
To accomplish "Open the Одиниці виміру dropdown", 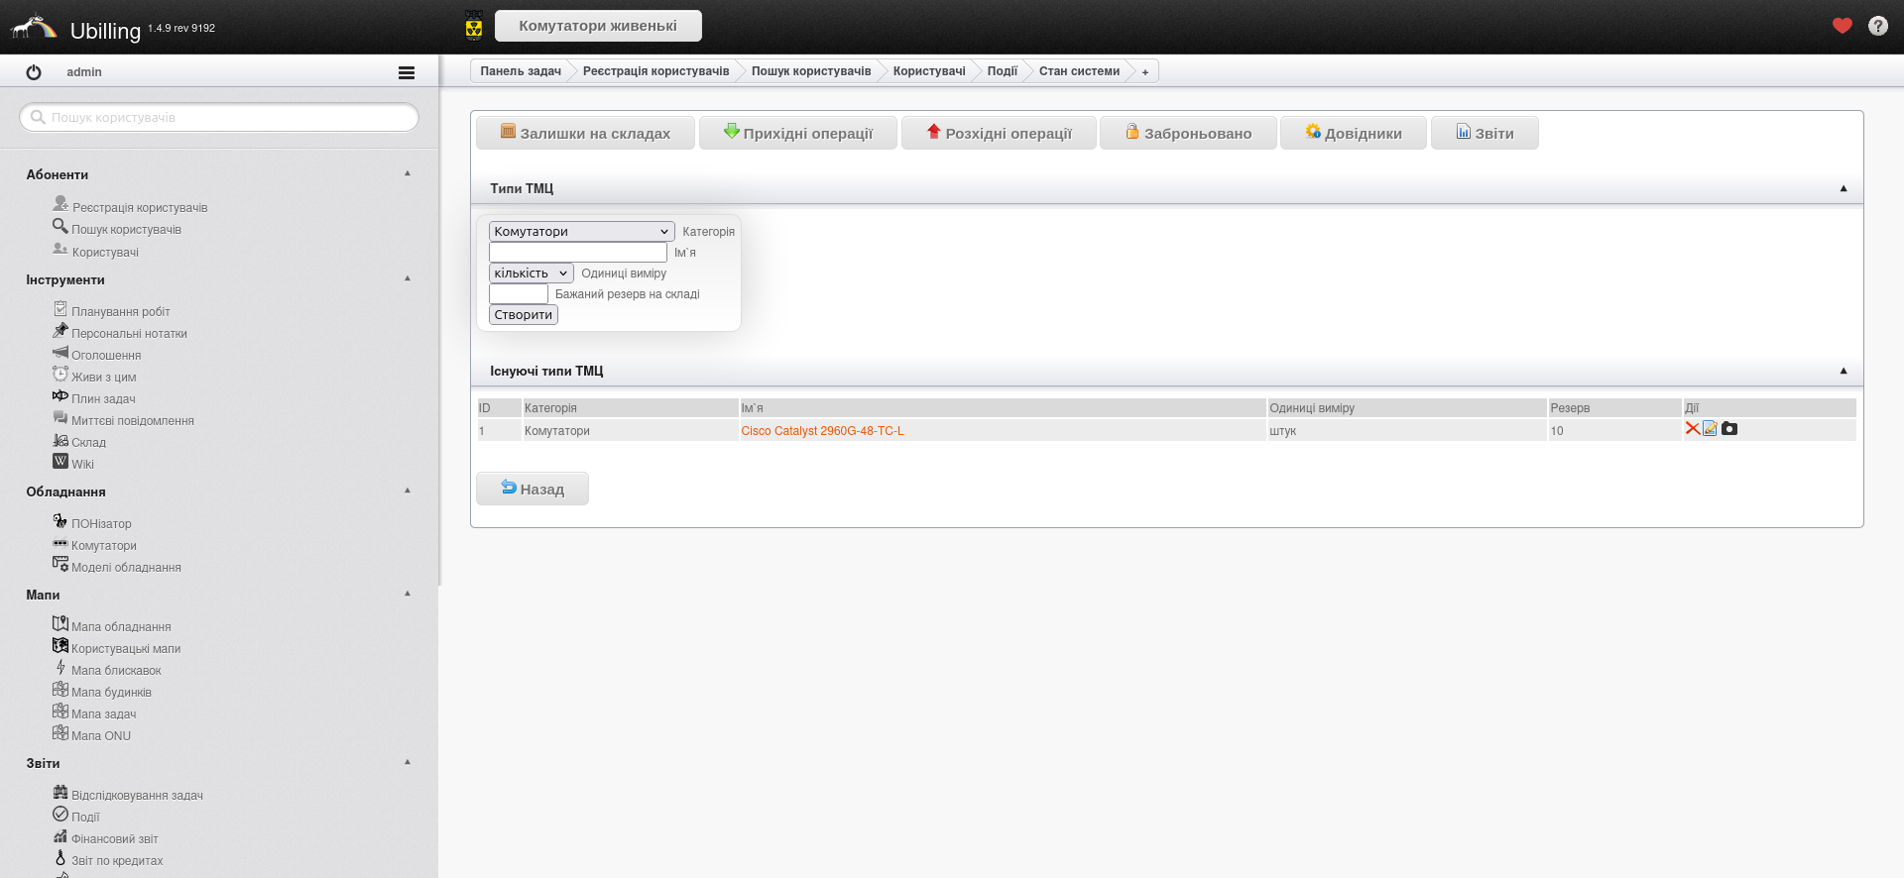I will point(531,273).
